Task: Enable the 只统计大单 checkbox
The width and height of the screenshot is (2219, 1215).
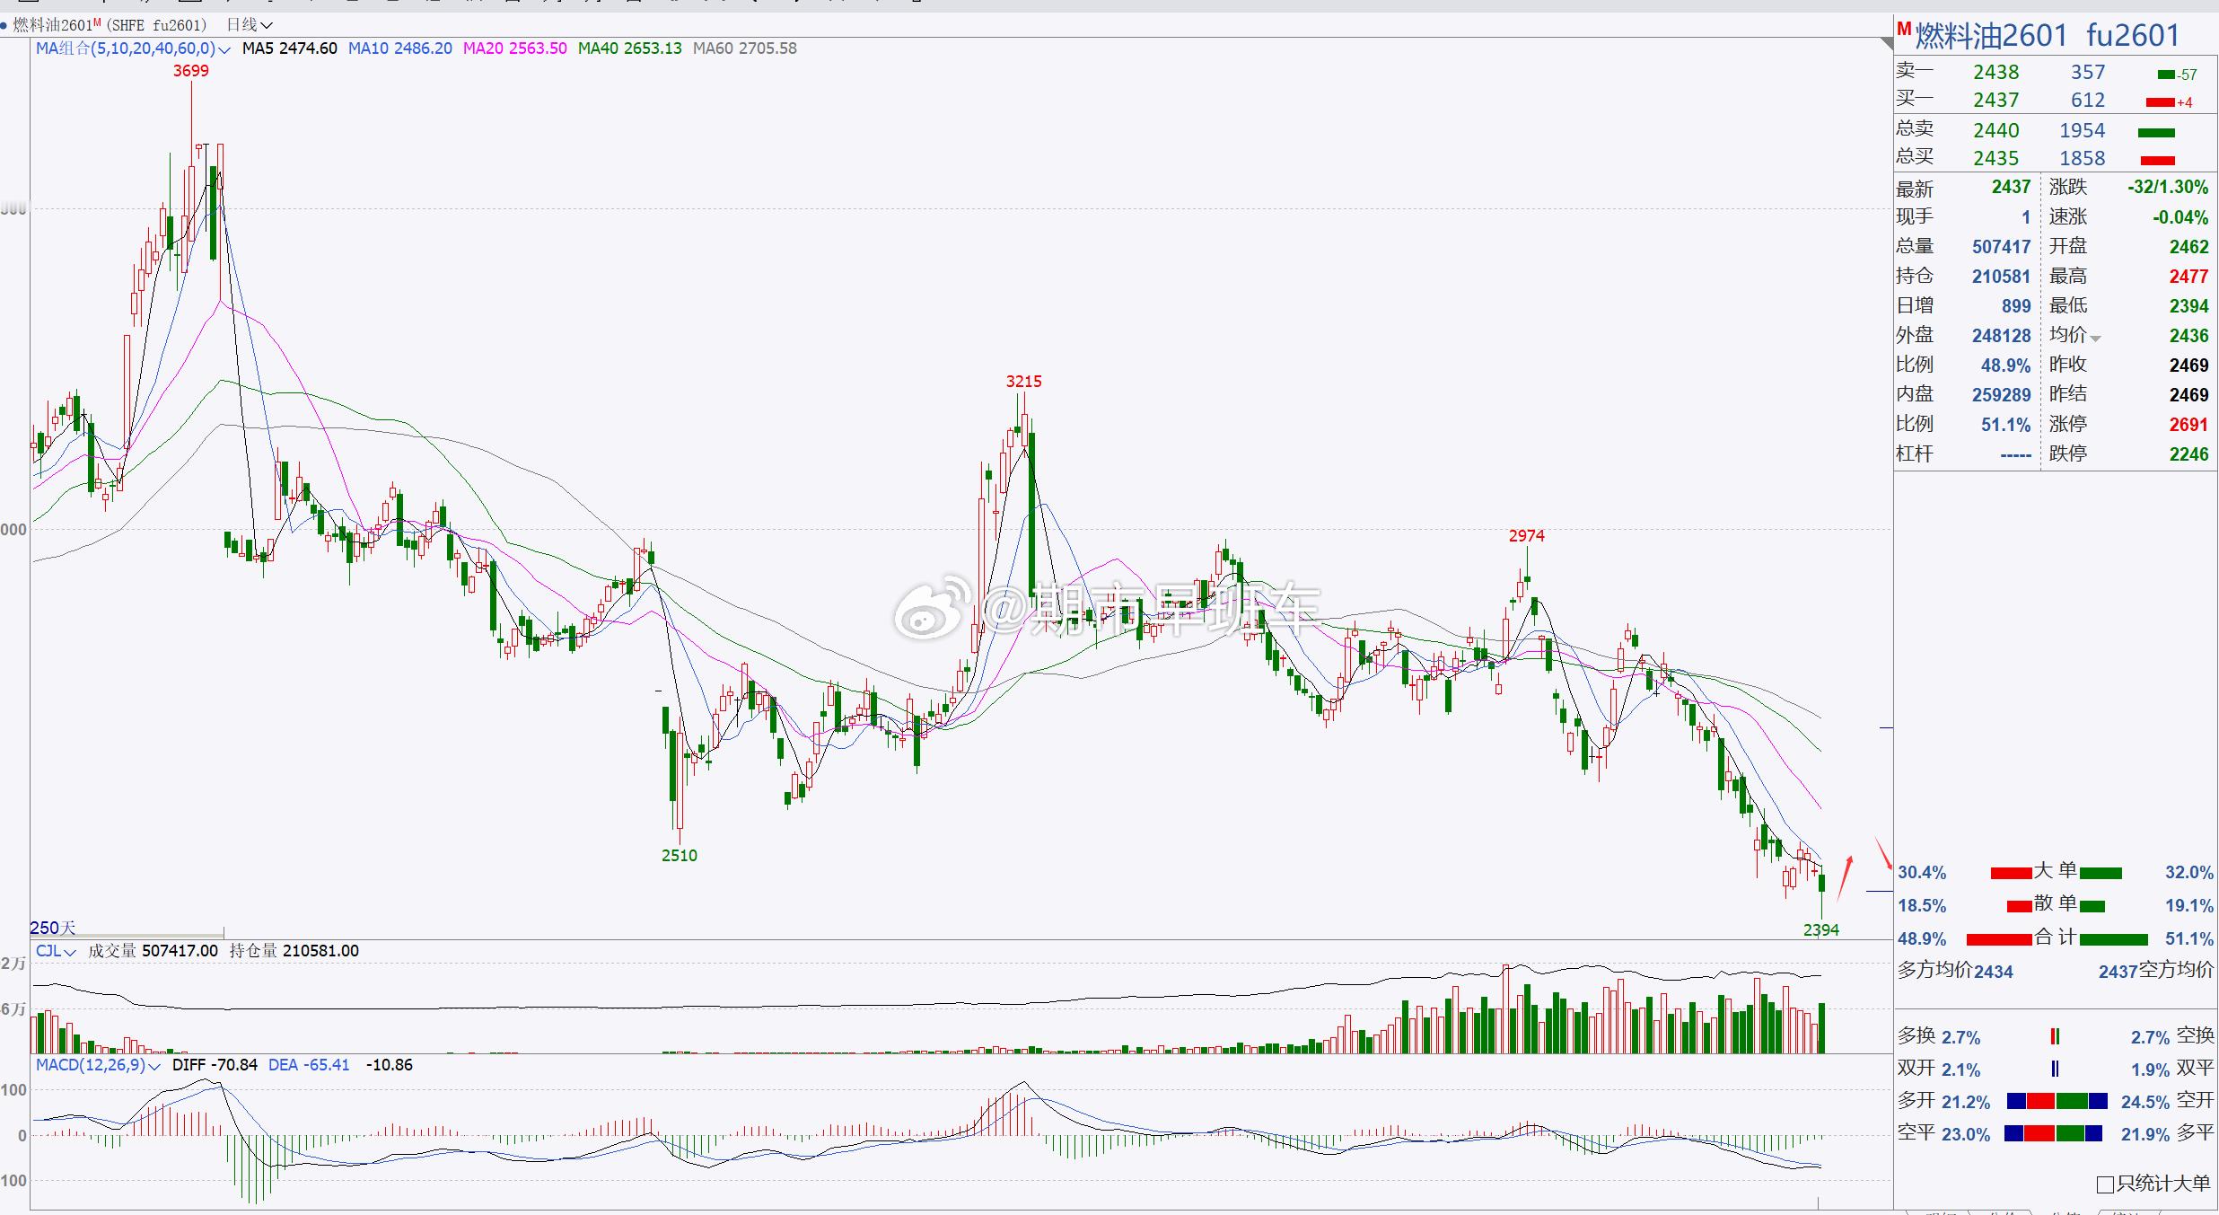Action: point(2105,1184)
